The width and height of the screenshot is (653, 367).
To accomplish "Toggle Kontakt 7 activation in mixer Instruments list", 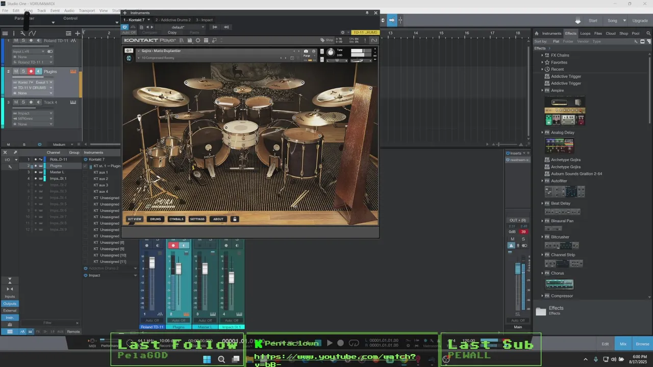I will coord(86,159).
